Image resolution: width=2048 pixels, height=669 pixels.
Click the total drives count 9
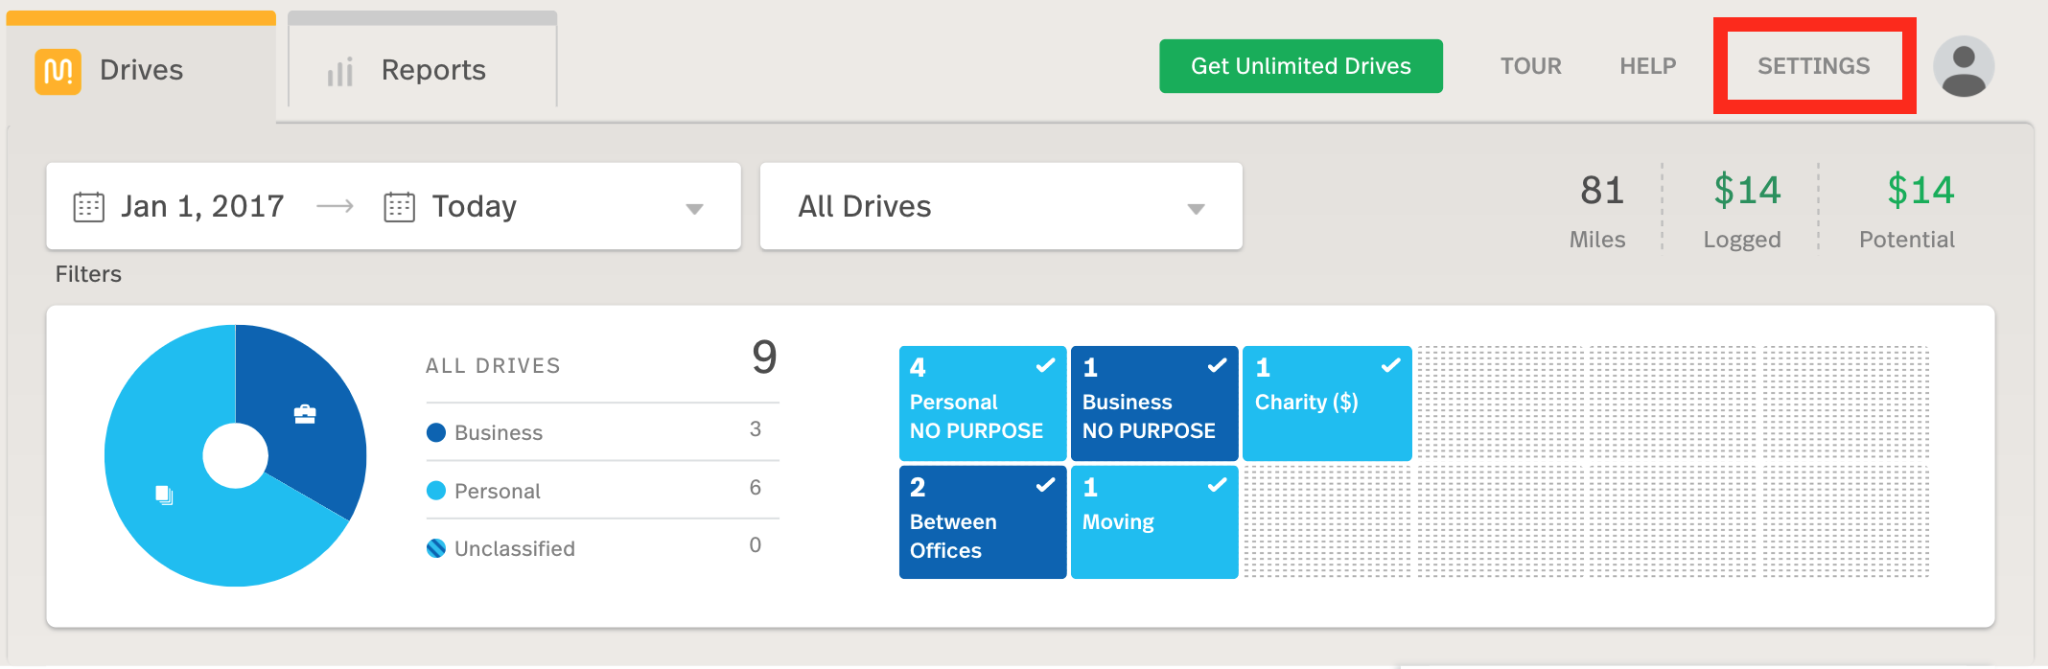[764, 358]
